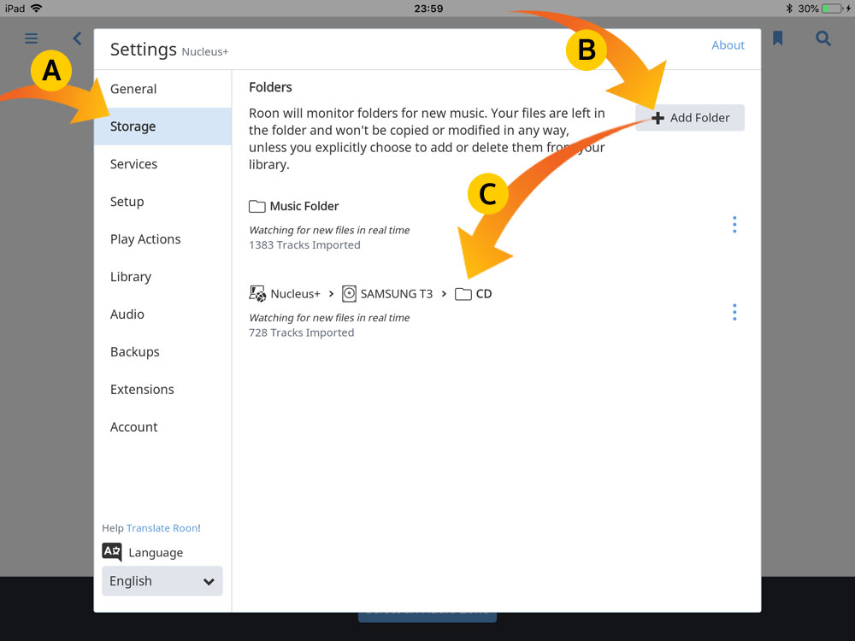Follow the Translate Roon link
Image resolution: width=855 pixels, height=641 pixels.
[162, 528]
